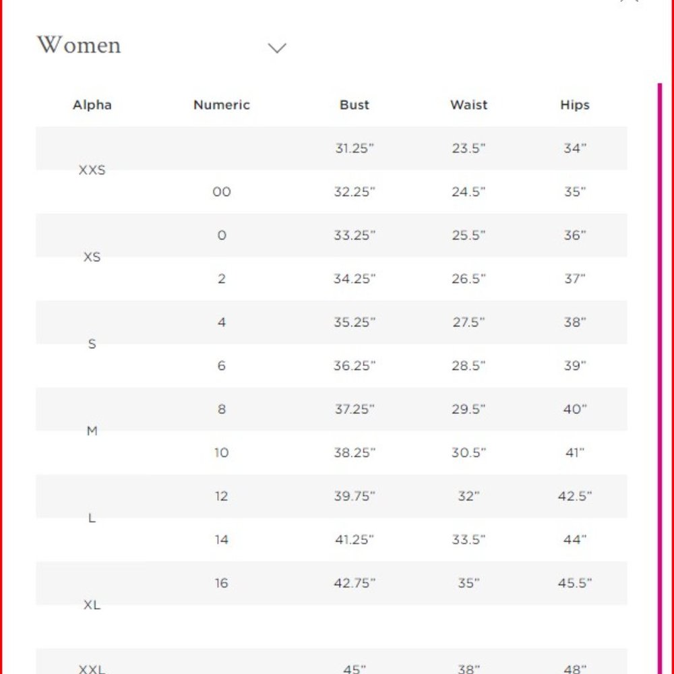Select the M alpha size cell
The image size is (674, 674).
92,431
